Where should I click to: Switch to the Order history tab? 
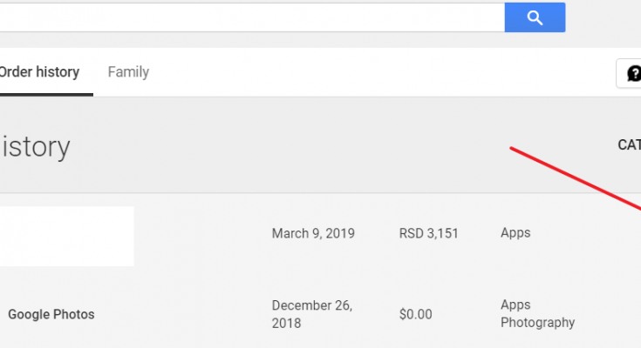click(39, 72)
